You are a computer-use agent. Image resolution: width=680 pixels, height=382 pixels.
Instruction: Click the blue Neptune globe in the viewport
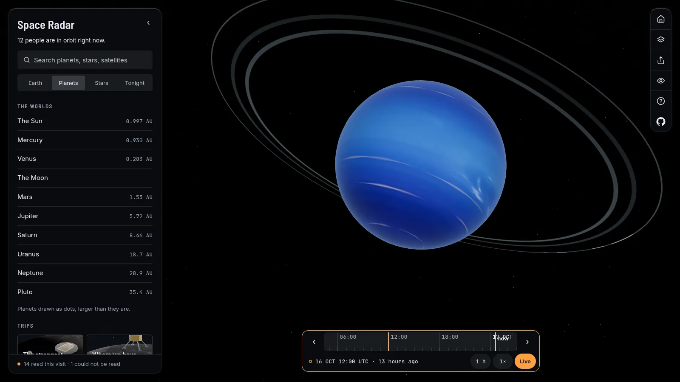click(x=421, y=165)
